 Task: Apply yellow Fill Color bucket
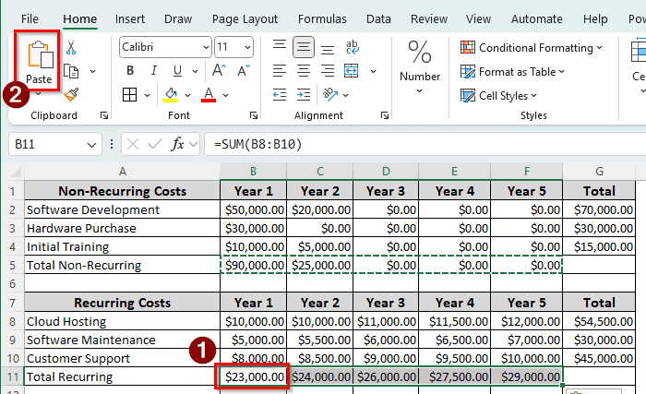pos(171,95)
